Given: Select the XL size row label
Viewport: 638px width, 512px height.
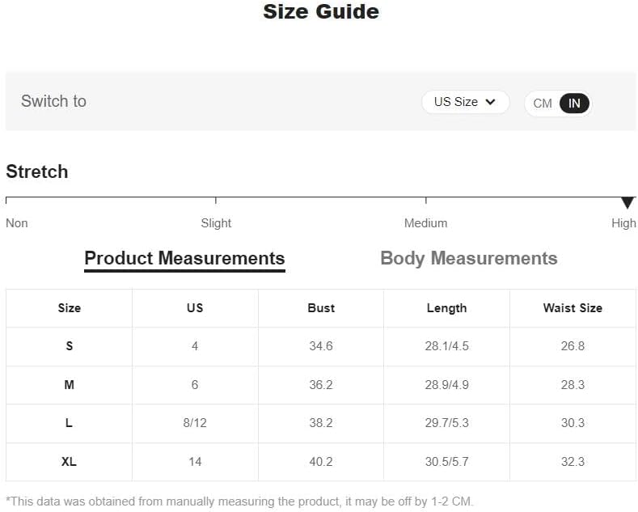Looking at the screenshot, I should tap(70, 462).
